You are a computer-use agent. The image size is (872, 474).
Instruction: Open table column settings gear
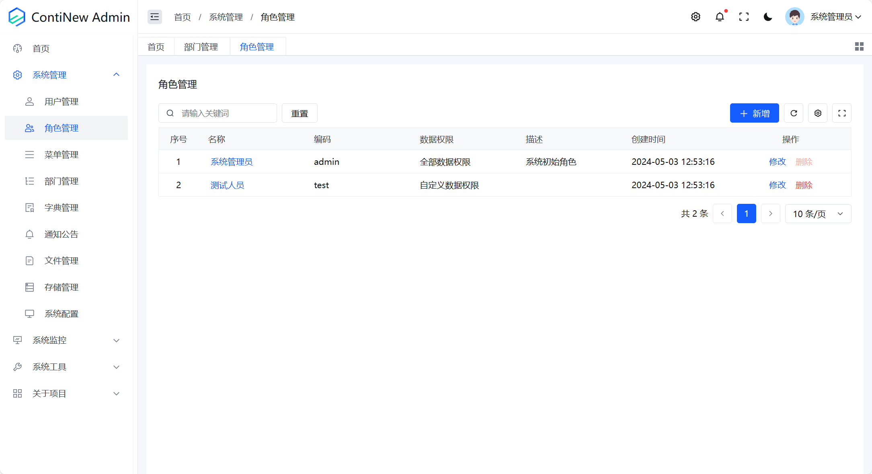coord(817,113)
